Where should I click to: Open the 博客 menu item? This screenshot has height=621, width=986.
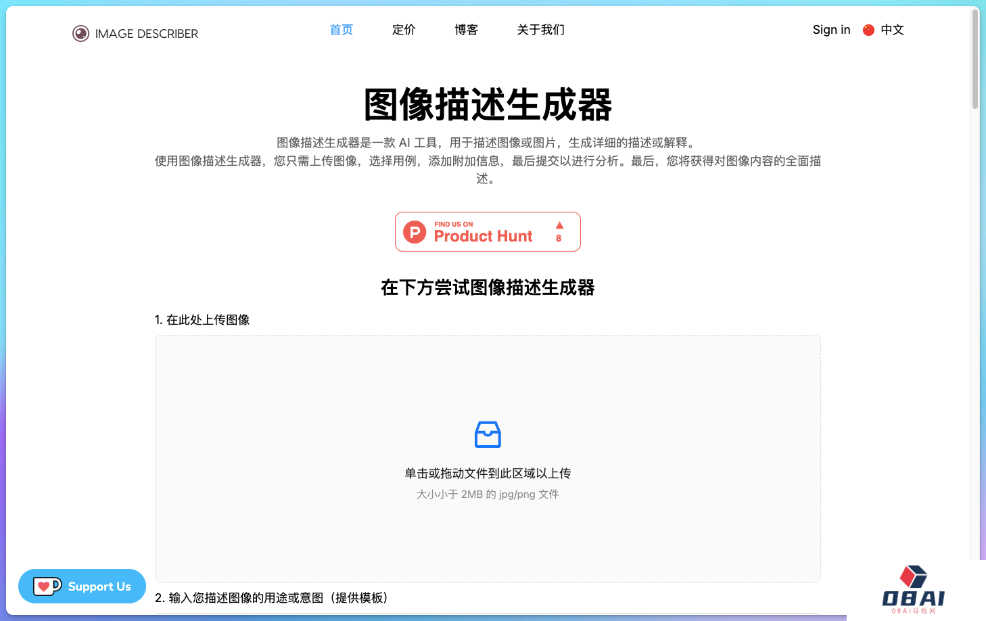[x=467, y=30]
